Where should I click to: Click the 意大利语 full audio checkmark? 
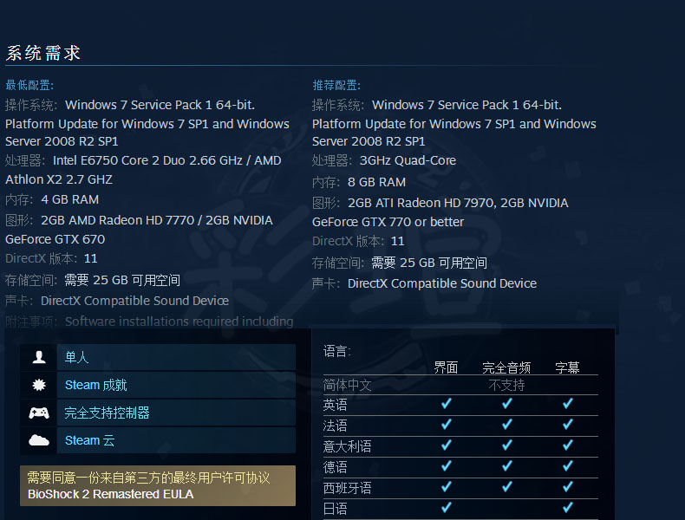click(x=506, y=445)
